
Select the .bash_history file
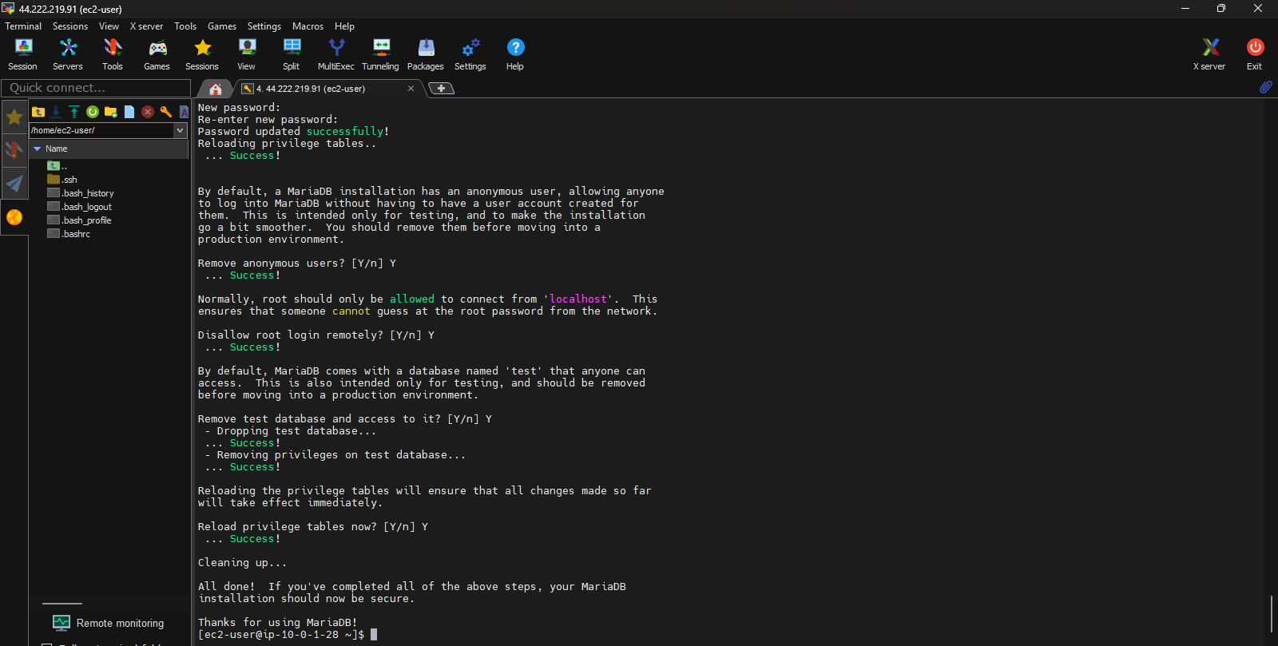click(81, 193)
